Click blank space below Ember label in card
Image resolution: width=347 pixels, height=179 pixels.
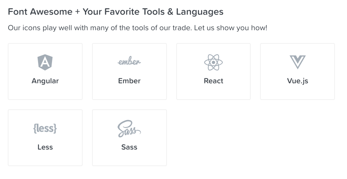[129, 92]
